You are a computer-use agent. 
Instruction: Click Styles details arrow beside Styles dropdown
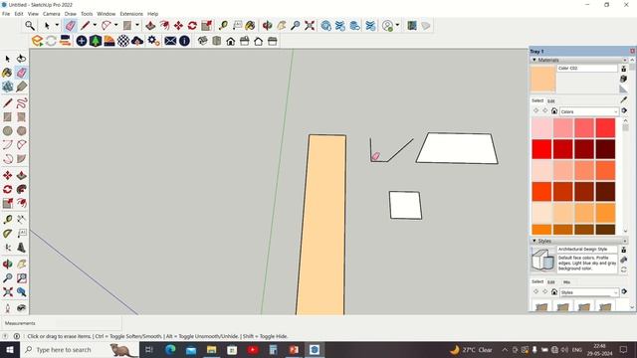(624, 291)
